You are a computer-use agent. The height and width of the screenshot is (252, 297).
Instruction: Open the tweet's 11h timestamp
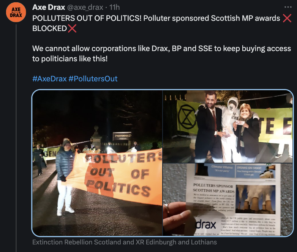[x=114, y=7]
